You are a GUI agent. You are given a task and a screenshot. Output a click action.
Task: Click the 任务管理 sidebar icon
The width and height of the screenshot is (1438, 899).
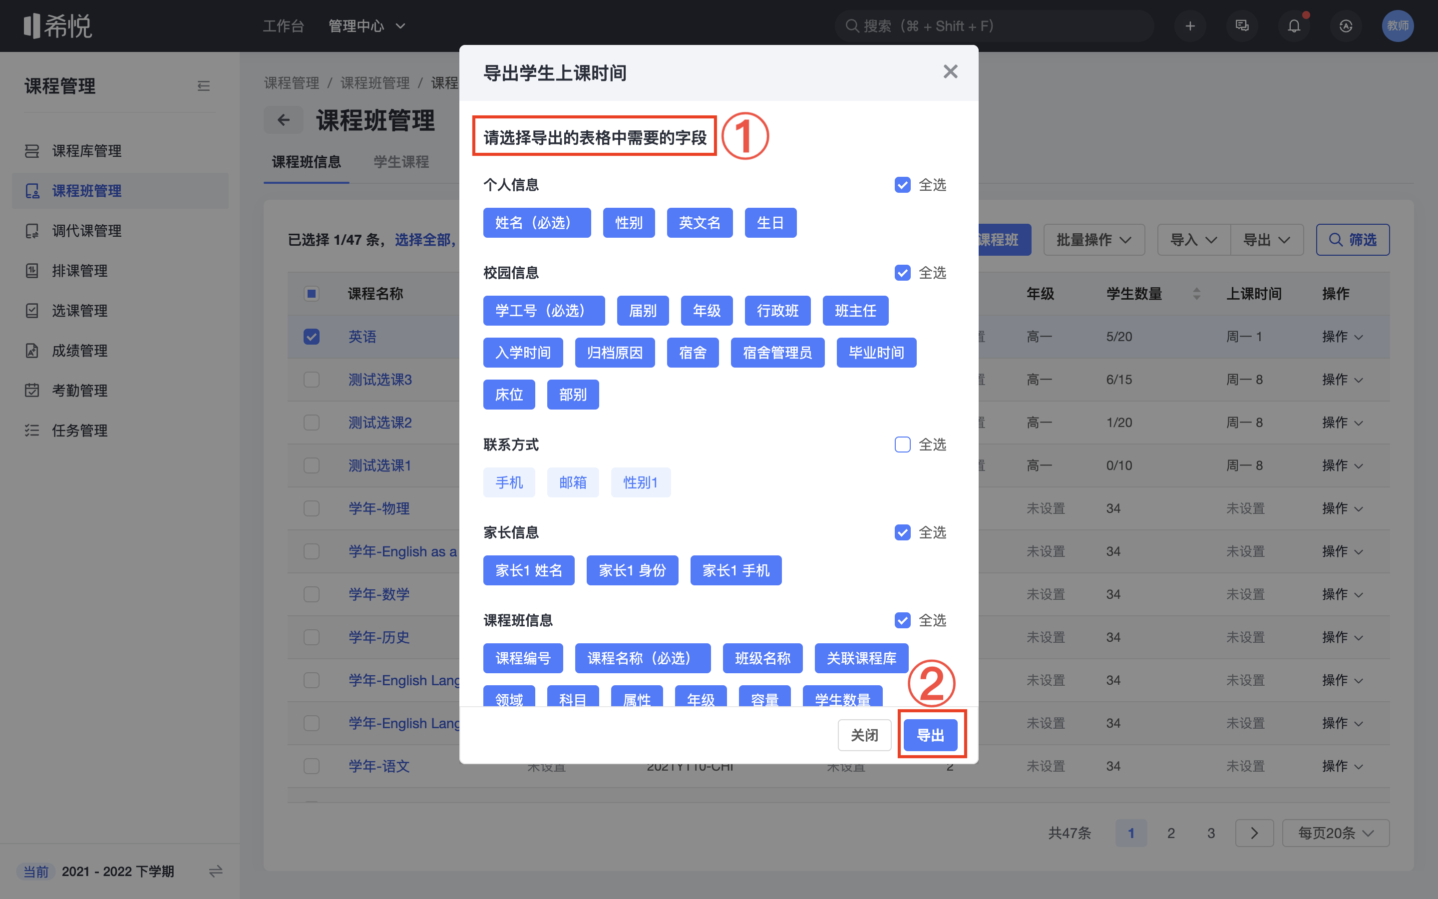[x=32, y=431]
